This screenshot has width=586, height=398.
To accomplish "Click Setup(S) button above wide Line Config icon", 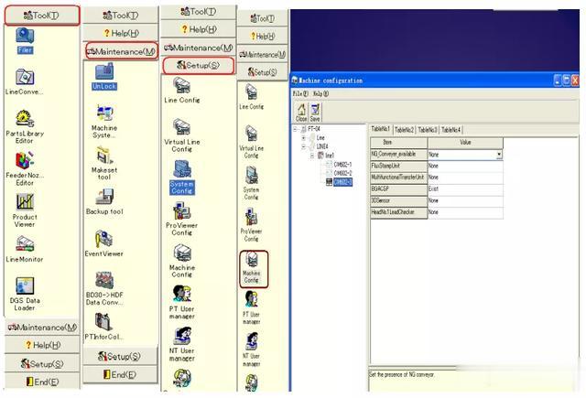I will (x=199, y=66).
